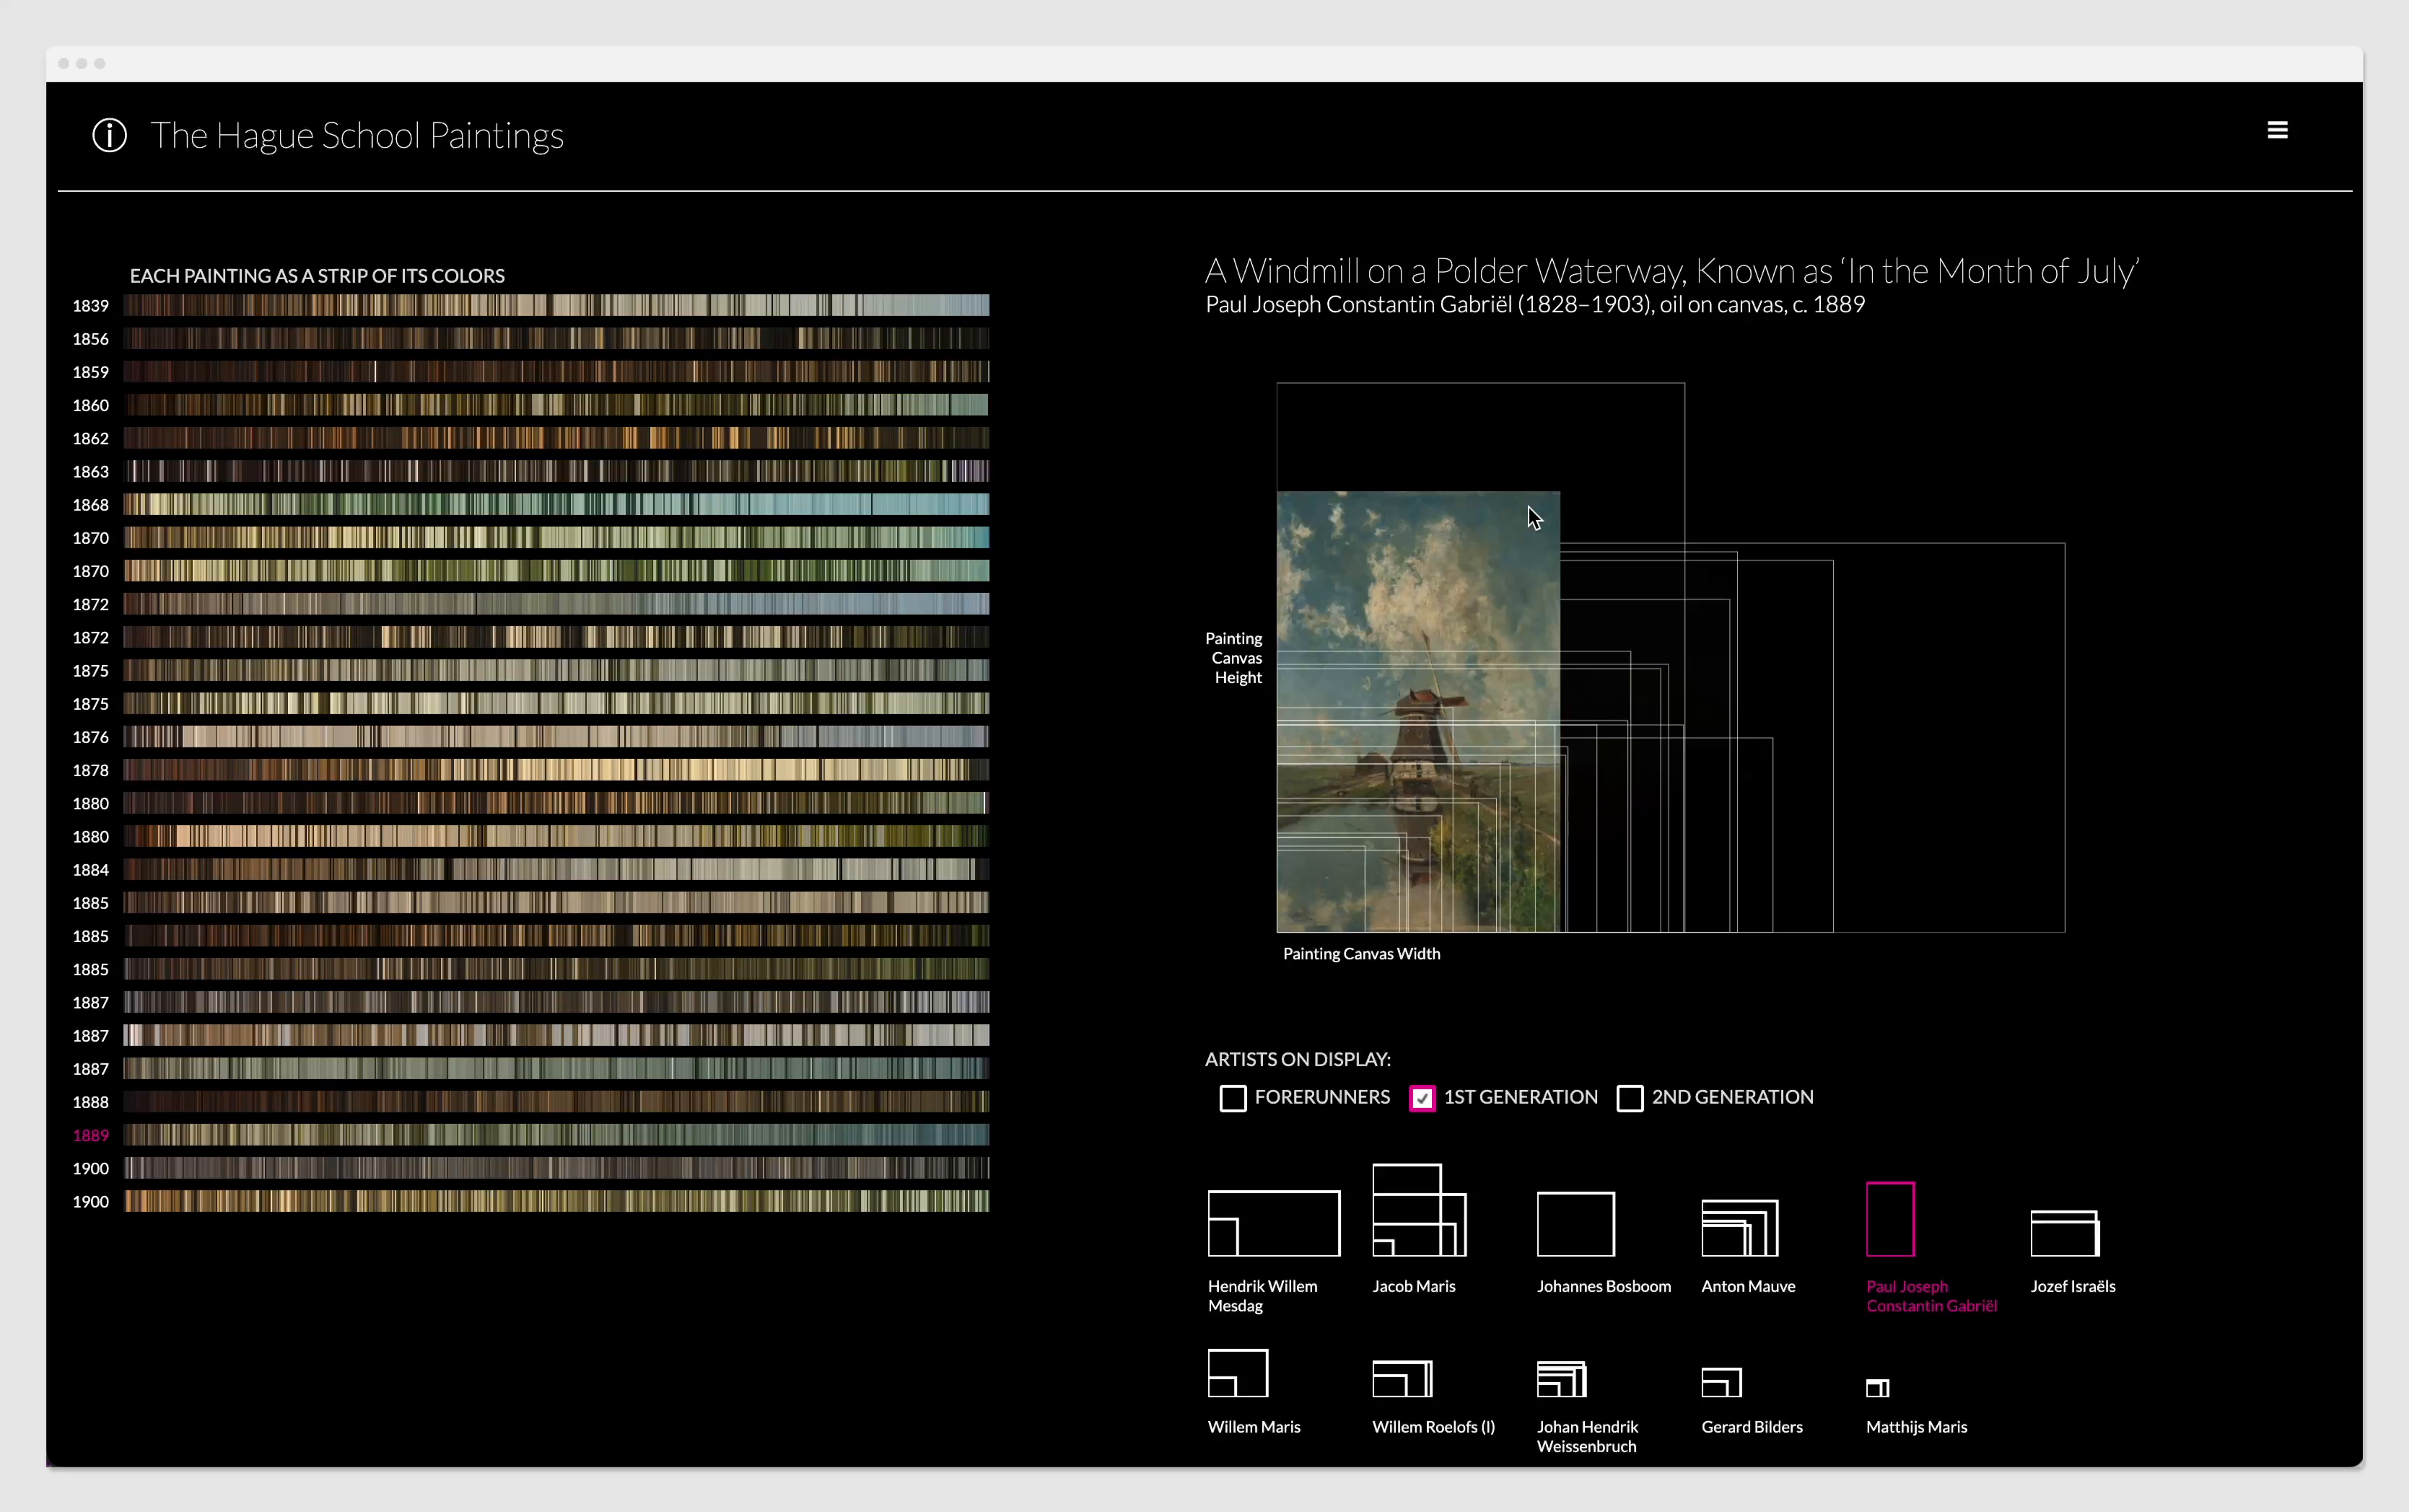The height and width of the screenshot is (1512, 2409).
Task: Click the 1884 year label
Action: pyautogui.click(x=90, y=869)
